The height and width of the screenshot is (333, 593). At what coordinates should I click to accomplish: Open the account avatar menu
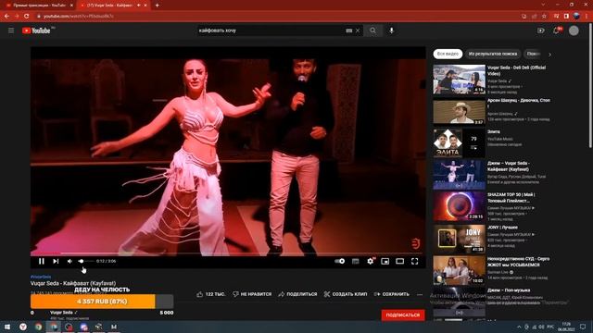[574, 31]
